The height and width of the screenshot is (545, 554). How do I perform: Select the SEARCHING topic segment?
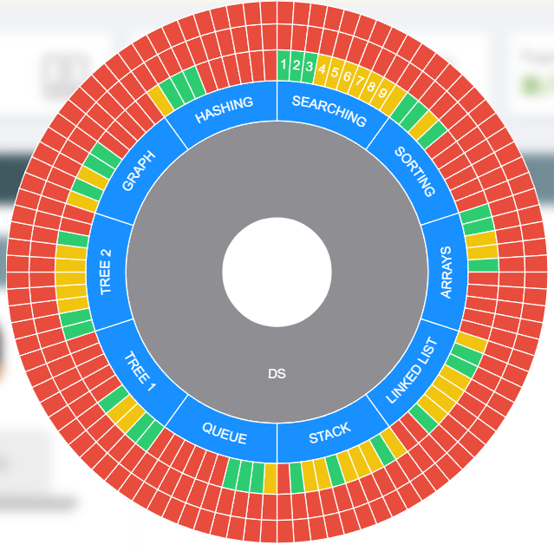coord(329,109)
